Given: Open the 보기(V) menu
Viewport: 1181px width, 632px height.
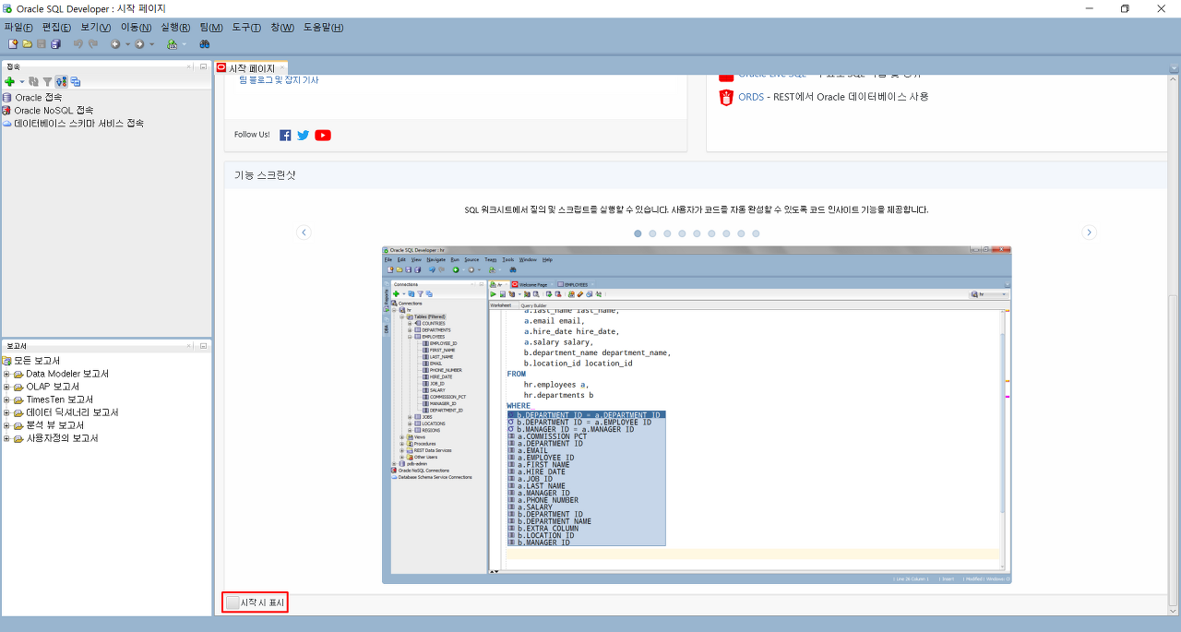Looking at the screenshot, I should point(95,28).
